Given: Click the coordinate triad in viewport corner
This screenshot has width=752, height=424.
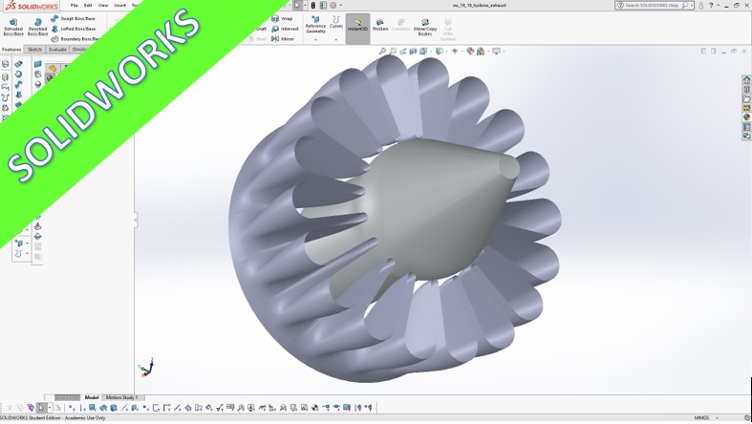Looking at the screenshot, I should (x=146, y=367).
